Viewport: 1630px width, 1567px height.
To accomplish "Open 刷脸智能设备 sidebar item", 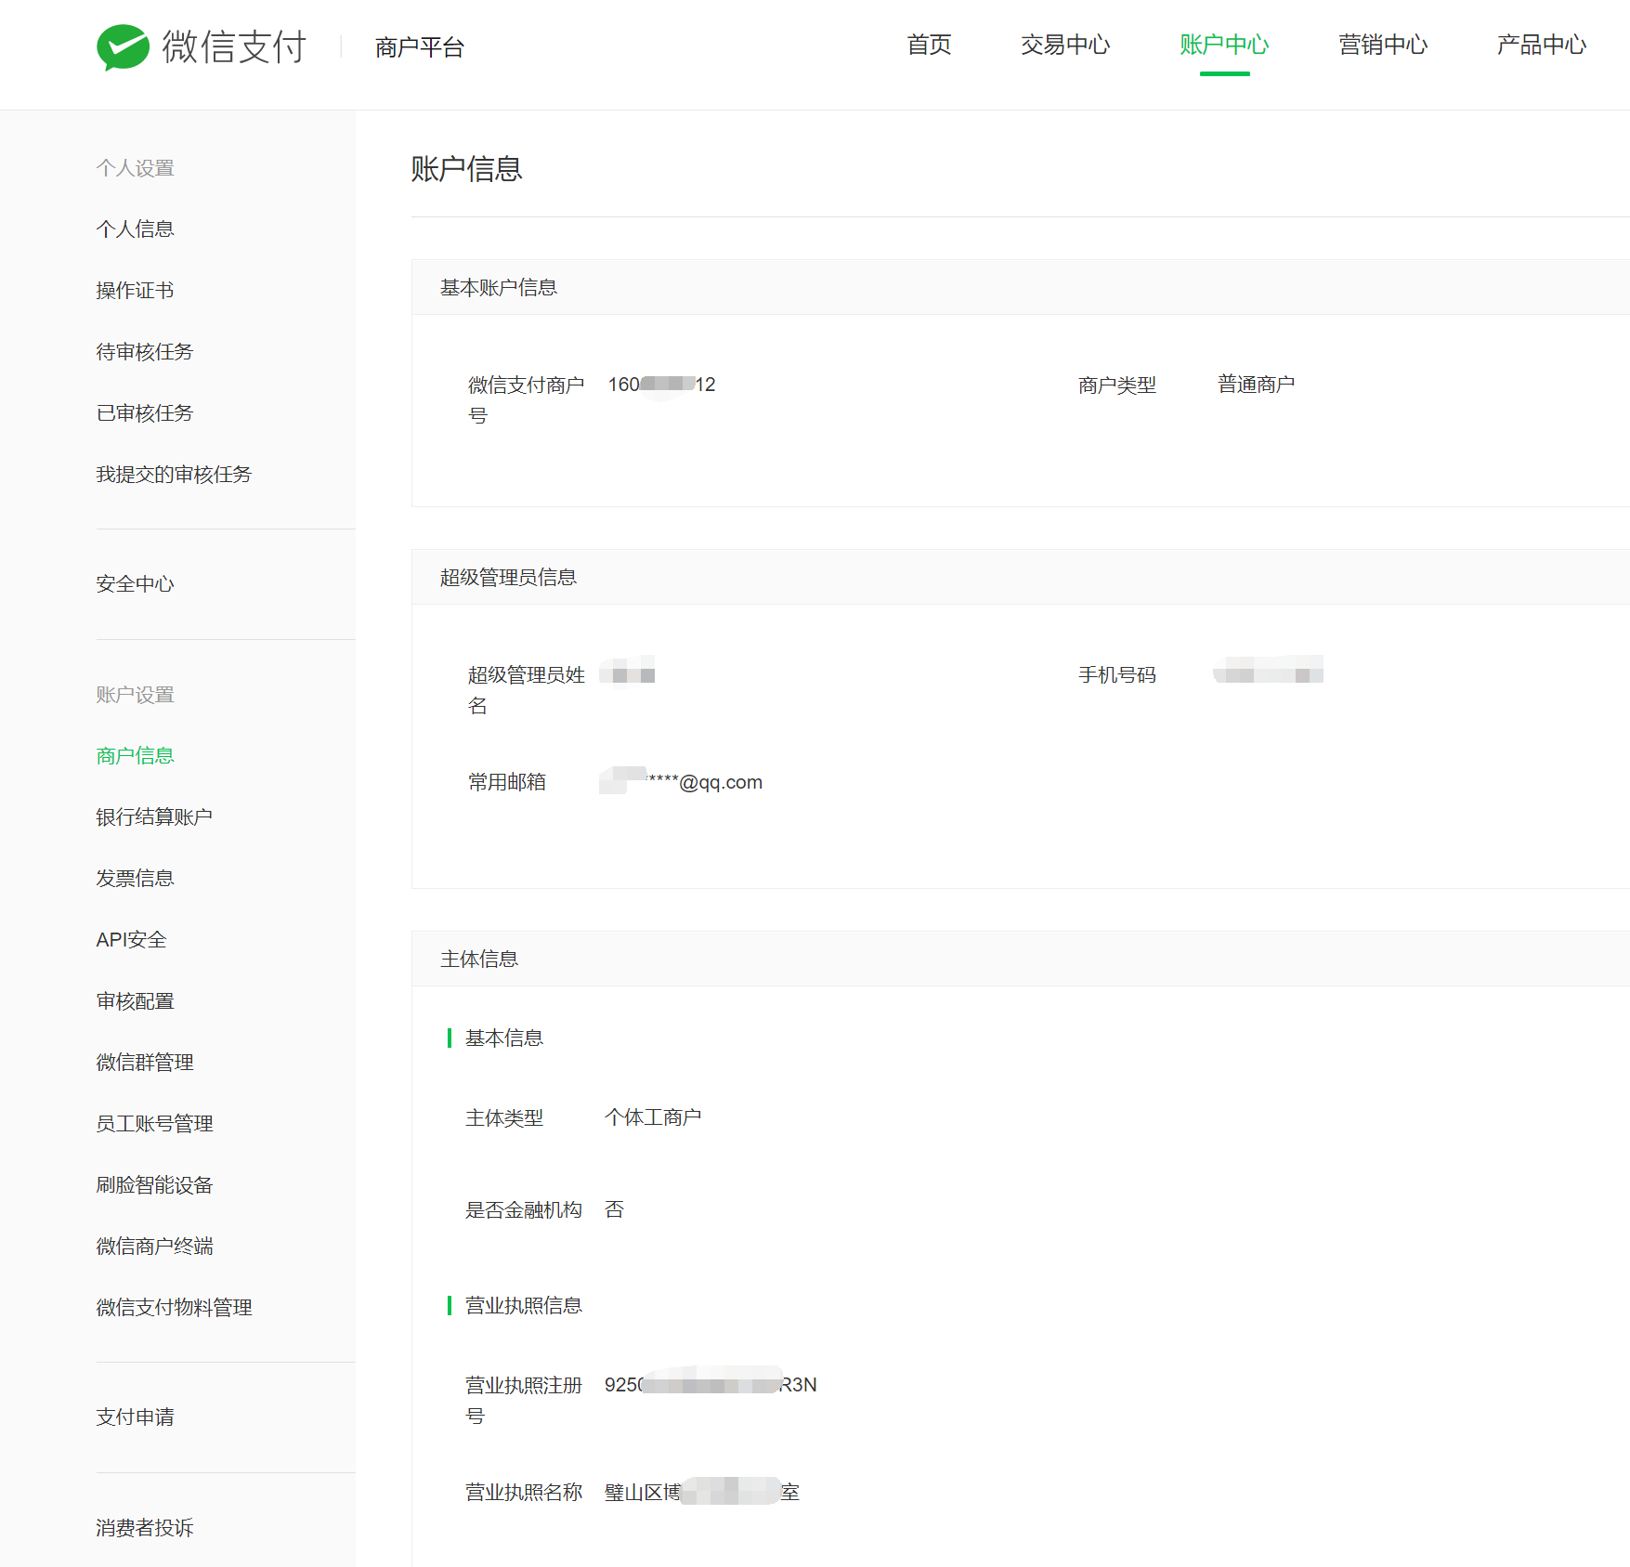I will click(155, 1185).
